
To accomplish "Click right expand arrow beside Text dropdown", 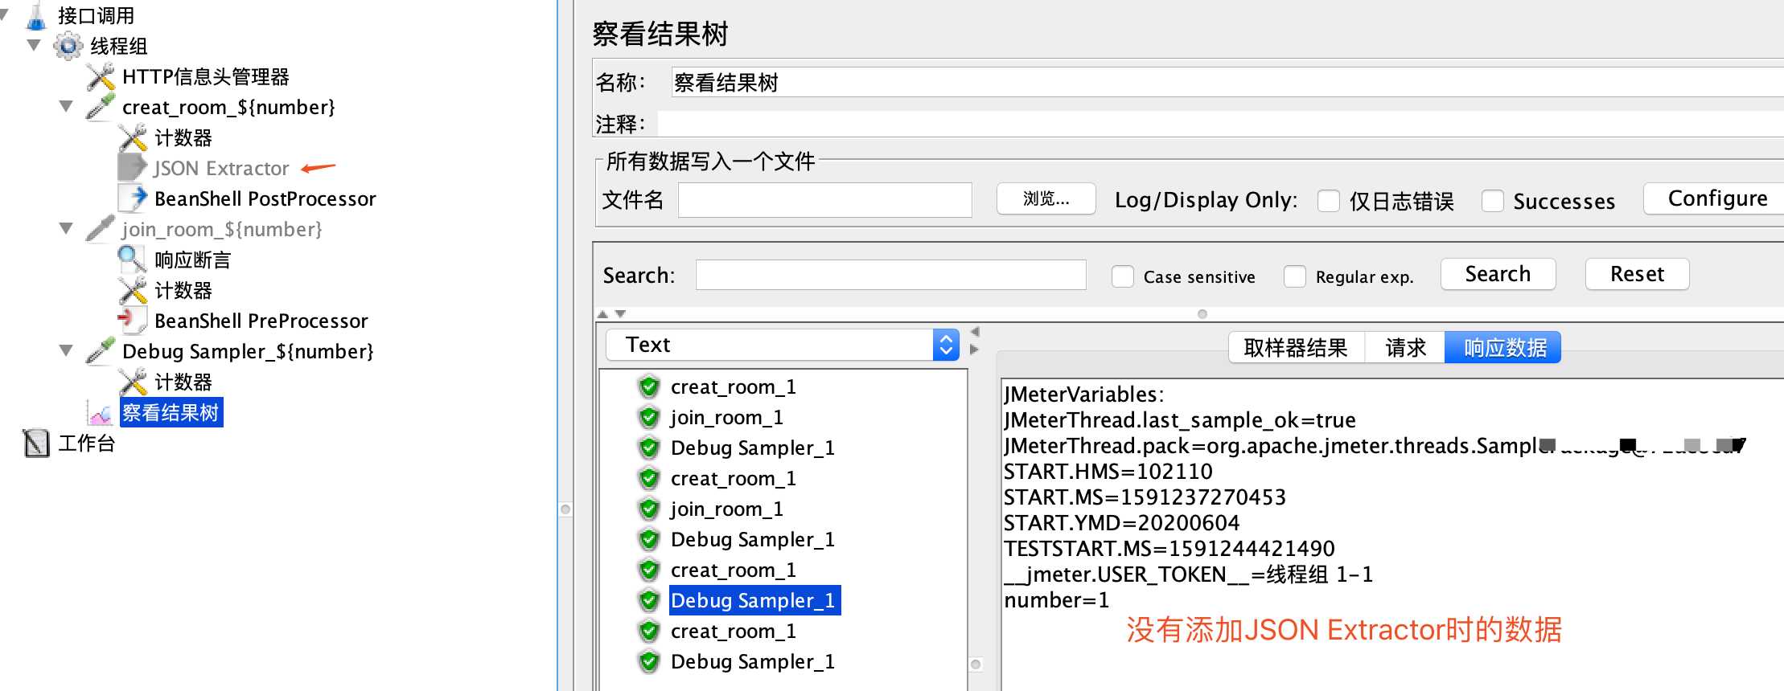I will 975,350.
